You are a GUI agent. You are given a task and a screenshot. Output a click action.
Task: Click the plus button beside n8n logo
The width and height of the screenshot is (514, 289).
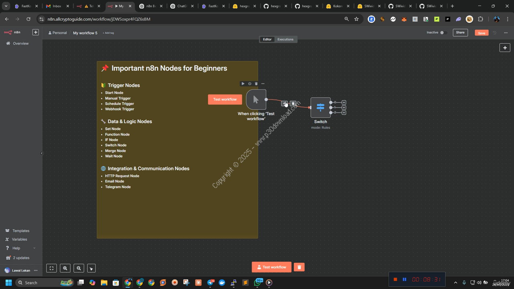point(35,32)
